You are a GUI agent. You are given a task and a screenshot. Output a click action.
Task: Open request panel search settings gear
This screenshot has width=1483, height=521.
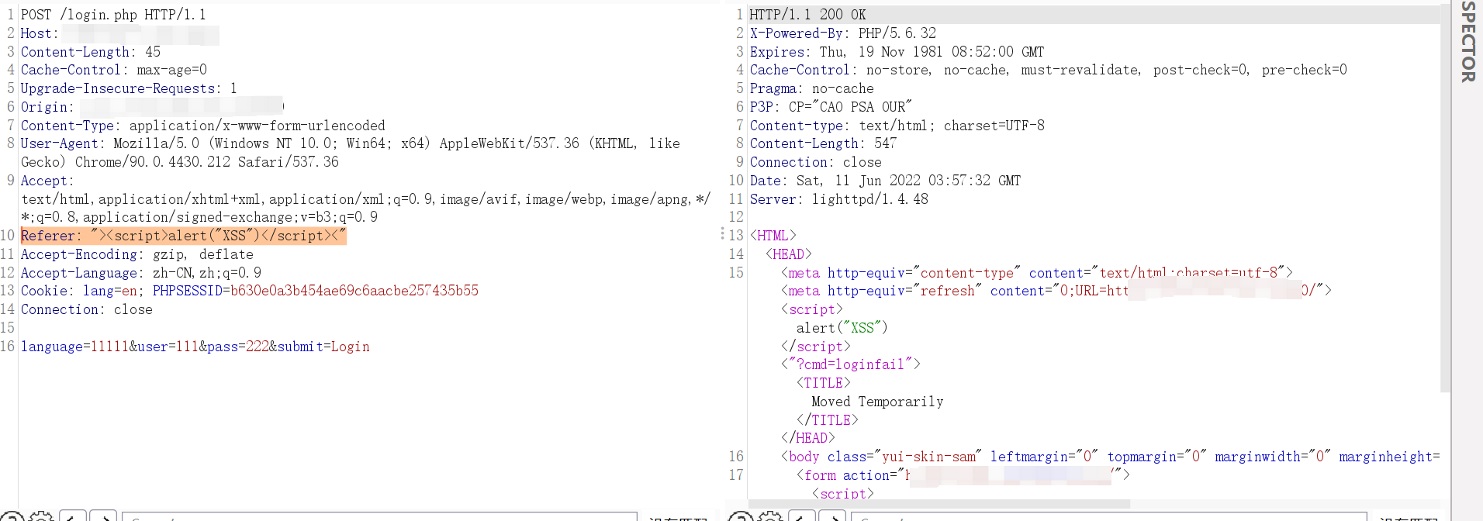point(40,516)
